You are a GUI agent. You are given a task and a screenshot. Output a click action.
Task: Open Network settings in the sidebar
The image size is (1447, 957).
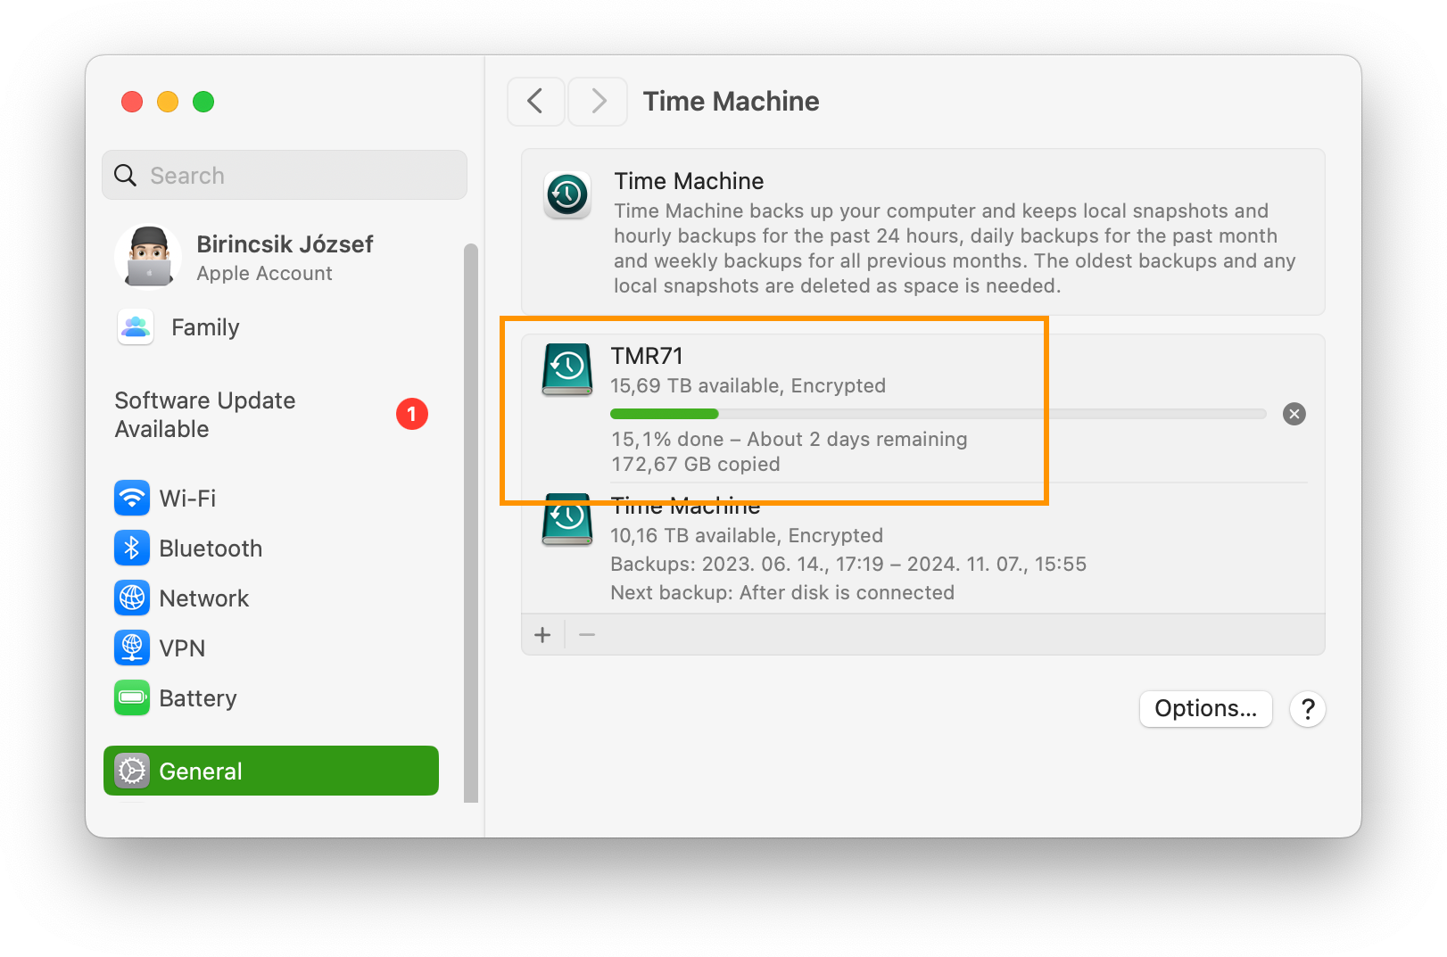point(270,598)
